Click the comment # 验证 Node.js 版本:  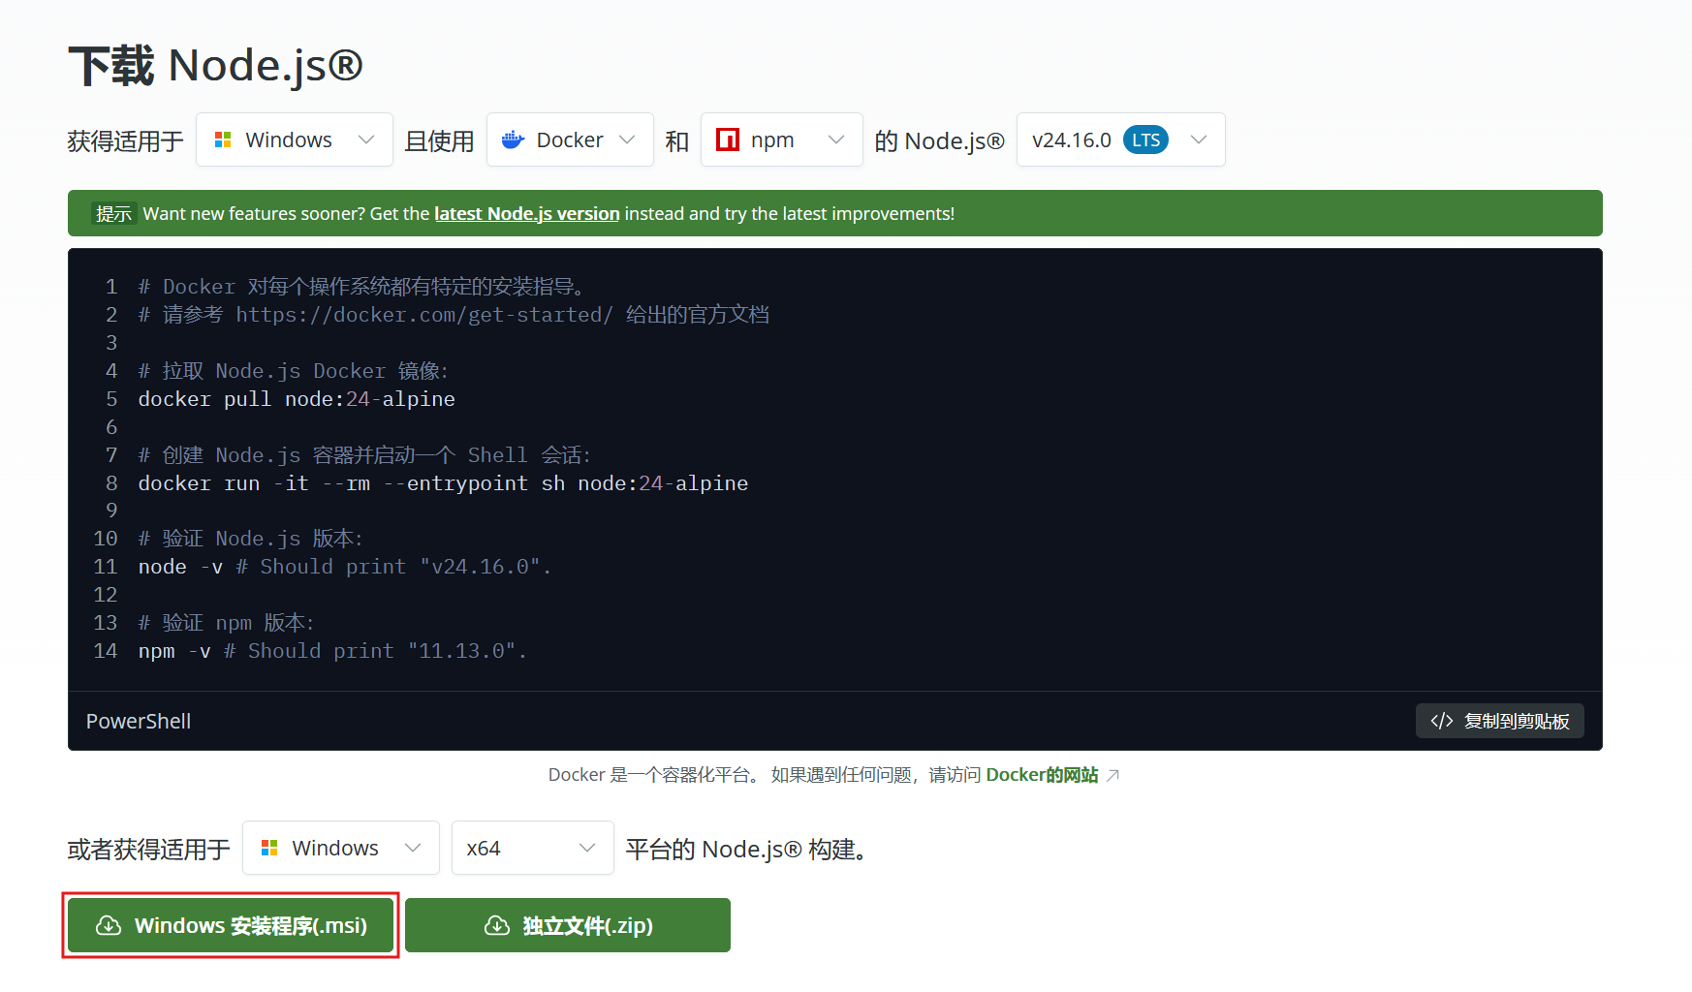point(250,539)
